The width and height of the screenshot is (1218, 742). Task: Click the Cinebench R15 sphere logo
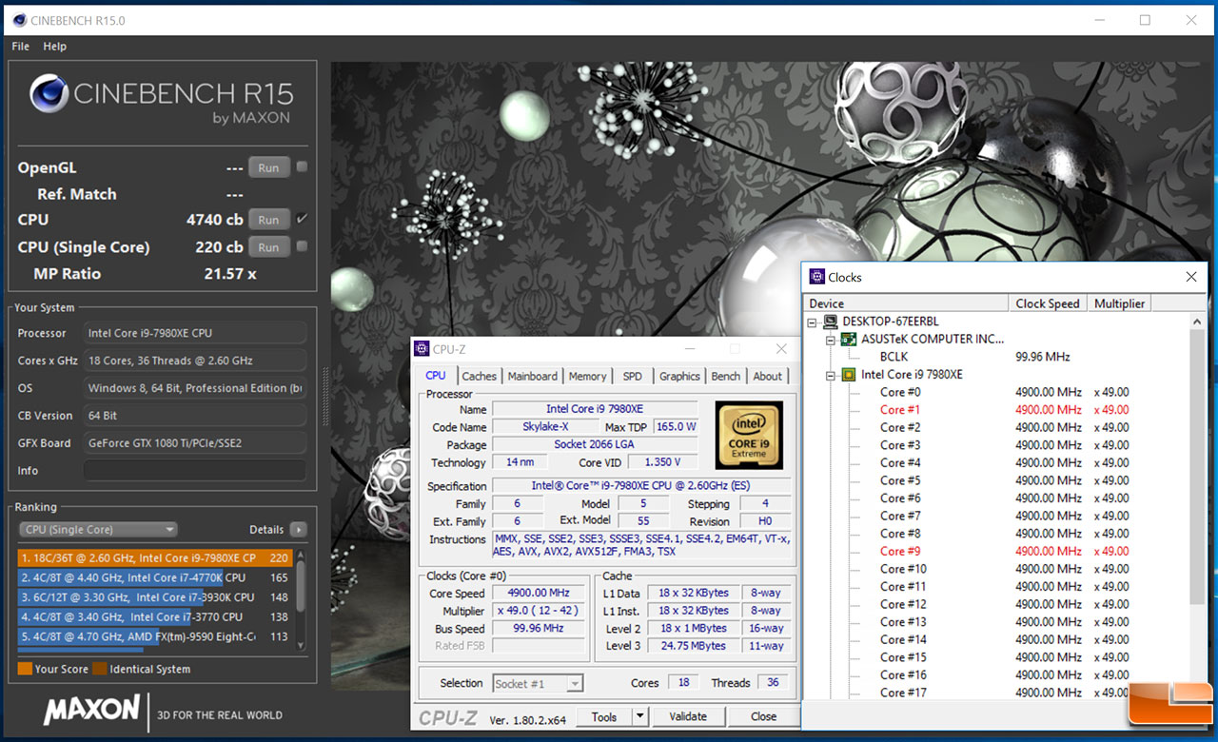49,93
